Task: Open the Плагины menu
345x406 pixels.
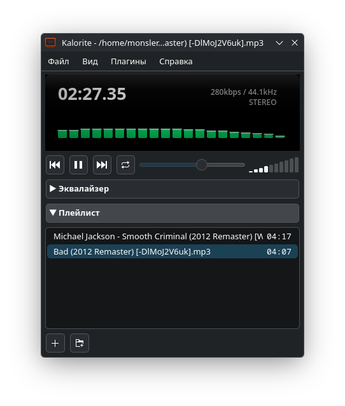Action: 129,62
